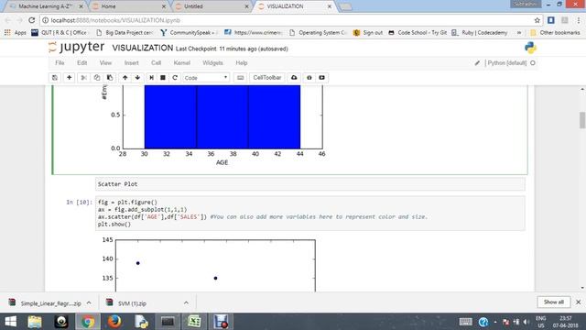Open the Insert menu
Screen dimensions: 586x330
click(132, 63)
